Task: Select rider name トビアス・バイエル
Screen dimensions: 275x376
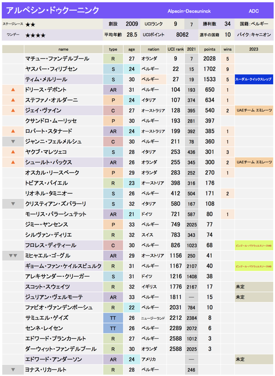Action: click(x=47, y=183)
